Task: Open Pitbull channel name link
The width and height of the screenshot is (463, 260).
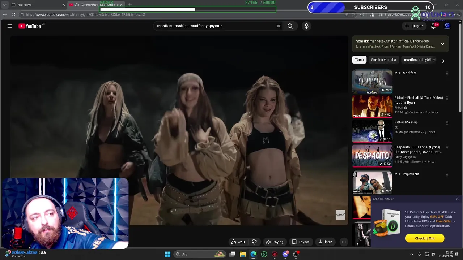Action: tap(399, 108)
